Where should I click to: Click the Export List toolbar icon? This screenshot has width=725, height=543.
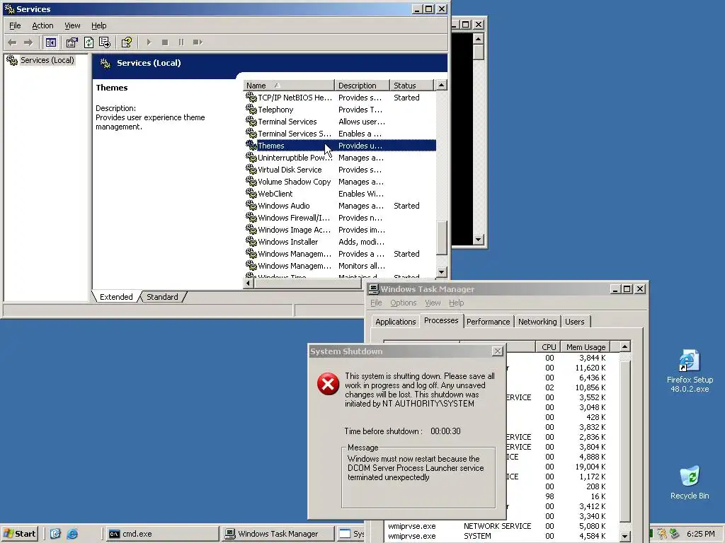105,42
